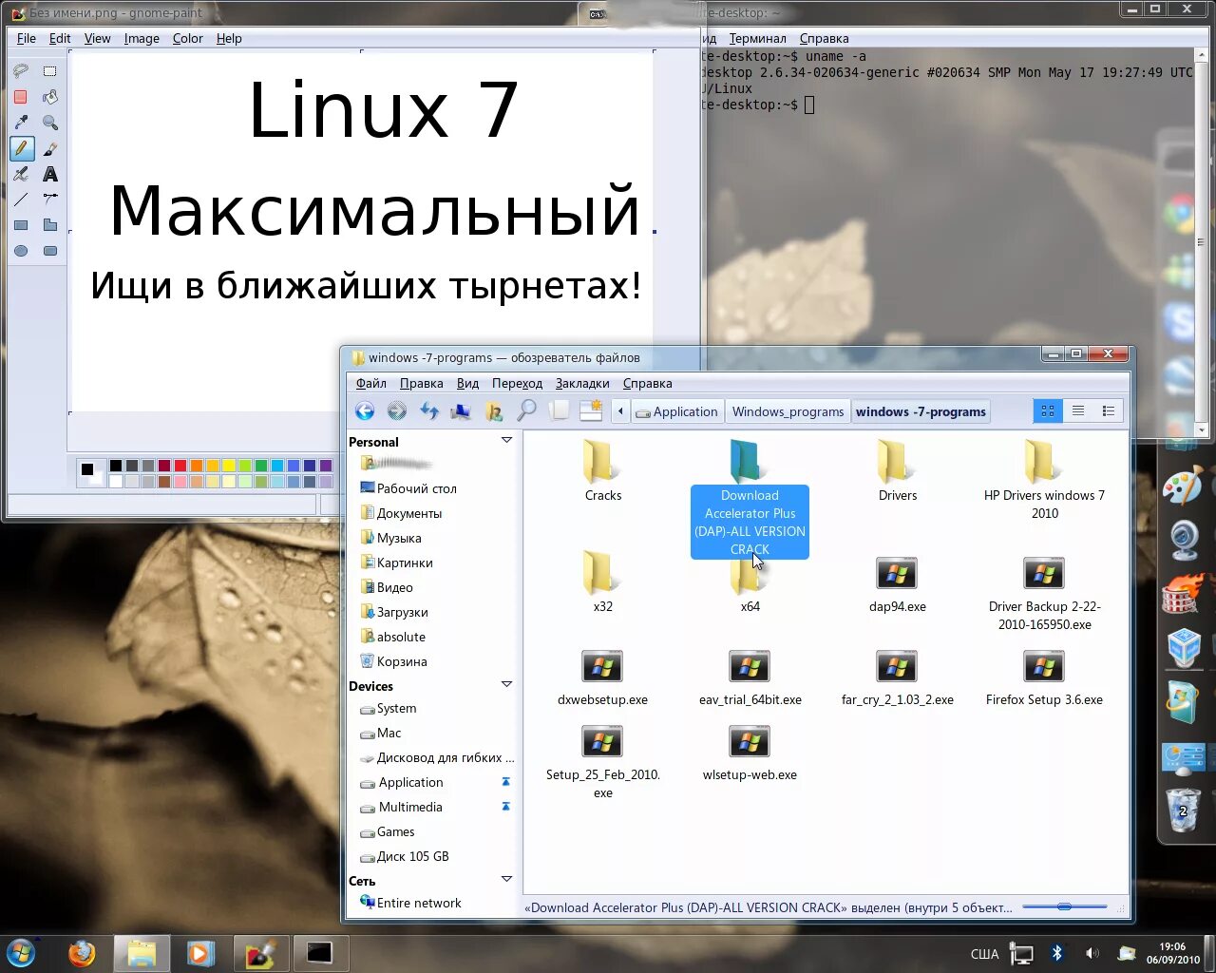Go back in the file browser
The image size is (1216, 973).
(x=365, y=410)
